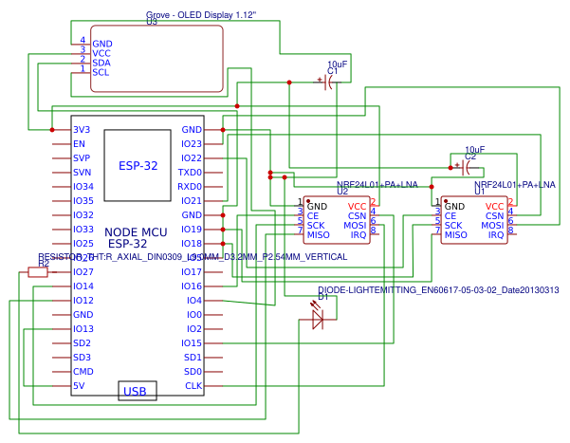Click the IRQ pin on U2 module
Screen dimensions: 570x443
coord(359,235)
